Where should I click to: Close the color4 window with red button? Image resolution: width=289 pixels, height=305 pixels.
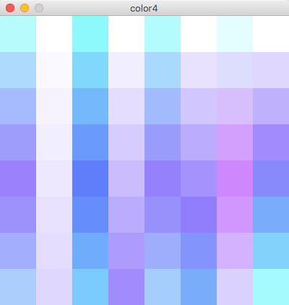pyautogui.click(x=10, y=8)
